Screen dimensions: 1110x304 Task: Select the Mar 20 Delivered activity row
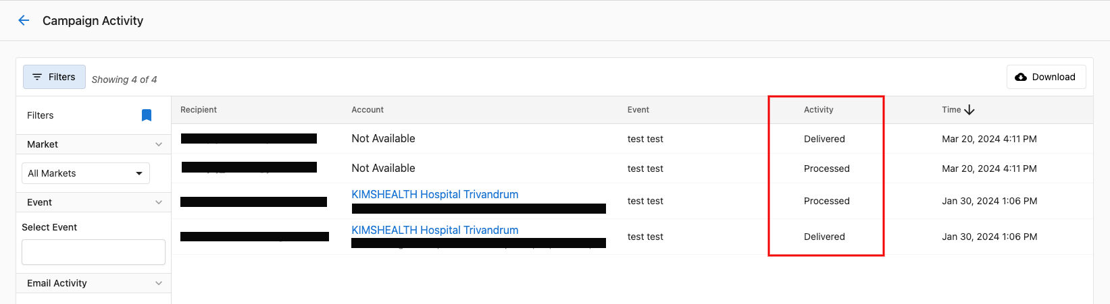pos(632,139)
